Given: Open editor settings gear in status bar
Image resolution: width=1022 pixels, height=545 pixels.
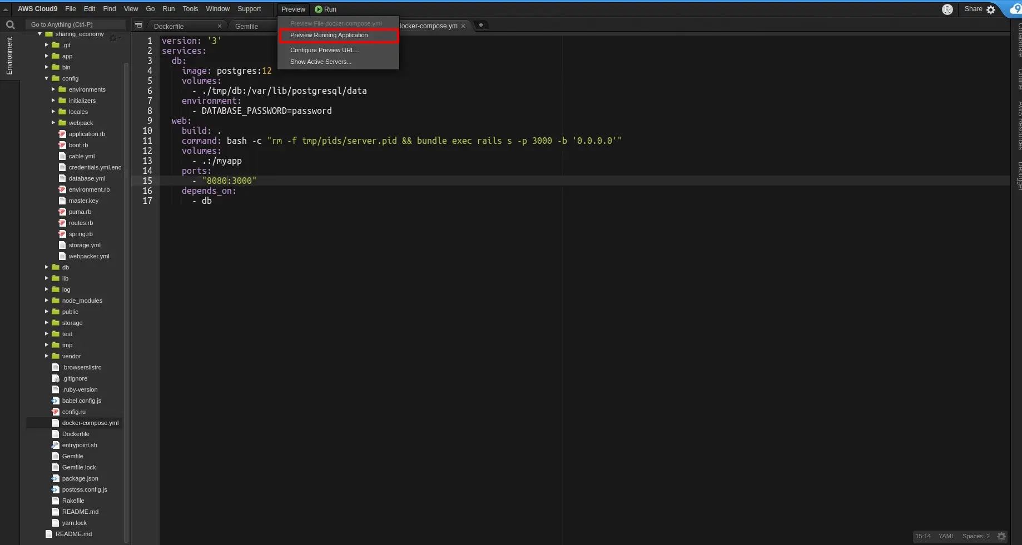Looking at the screenshot, I should point(1001,536).
